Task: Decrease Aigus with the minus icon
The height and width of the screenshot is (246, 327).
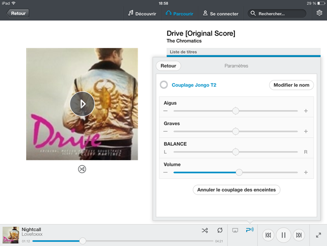Action: click(x=166, y=111)
